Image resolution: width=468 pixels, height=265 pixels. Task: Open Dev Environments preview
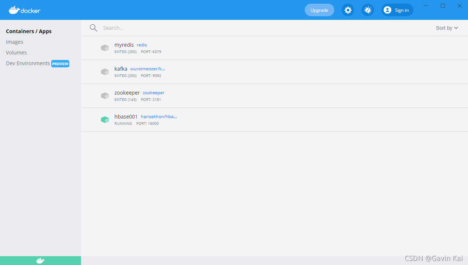(x=28, y=63)
